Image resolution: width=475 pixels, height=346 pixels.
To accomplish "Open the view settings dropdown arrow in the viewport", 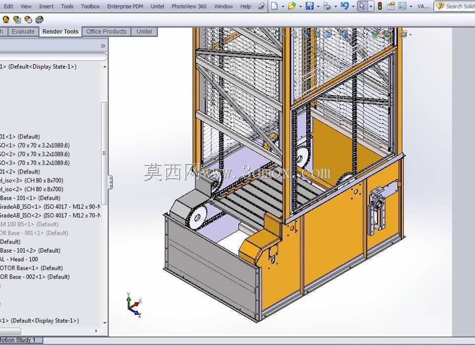I will 411,35.
